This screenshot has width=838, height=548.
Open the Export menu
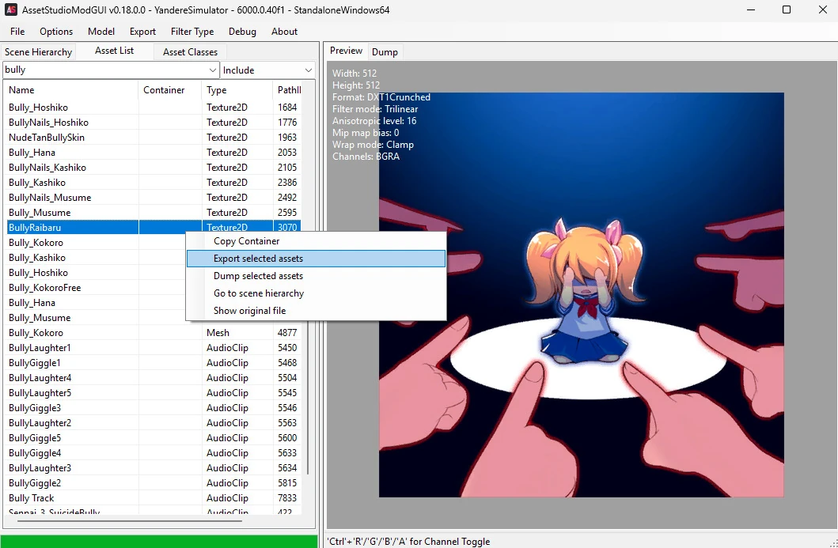(142, 32)
